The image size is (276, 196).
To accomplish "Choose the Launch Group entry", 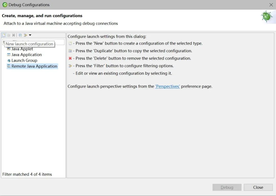I will coord(24,60).
